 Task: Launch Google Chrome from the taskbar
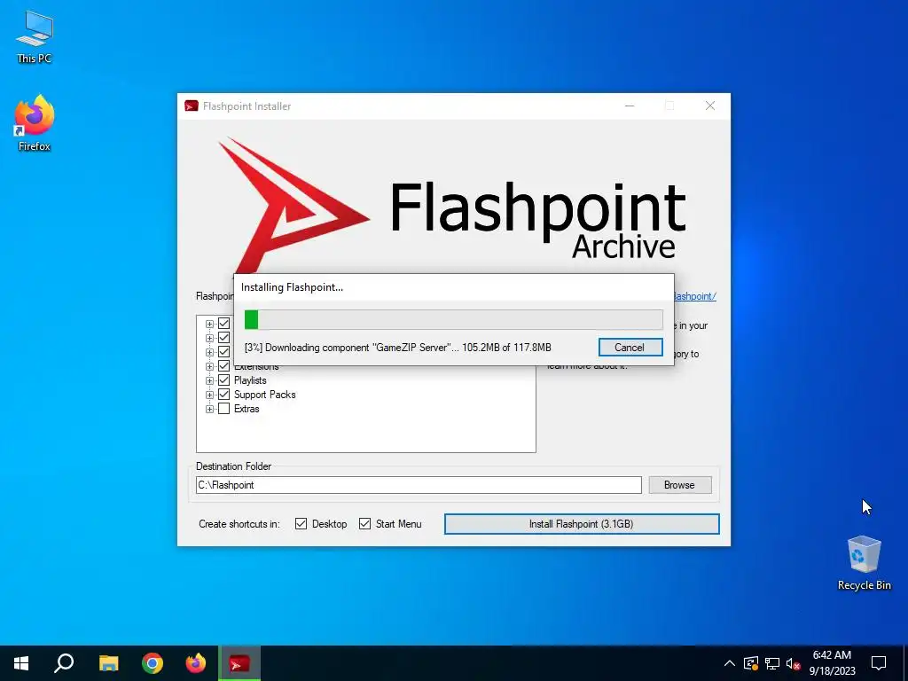(153, 663)
